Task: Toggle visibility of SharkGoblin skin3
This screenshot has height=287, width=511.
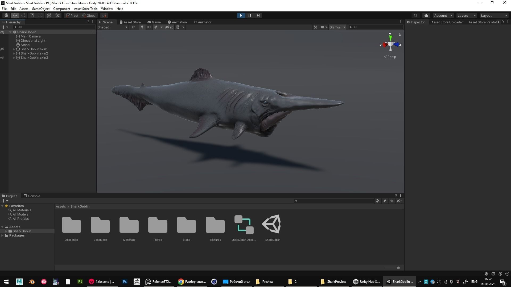Action: (2, 58)
